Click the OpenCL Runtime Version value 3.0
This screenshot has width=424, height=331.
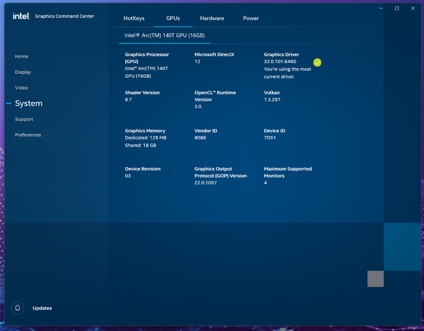(x=198, y=107)
